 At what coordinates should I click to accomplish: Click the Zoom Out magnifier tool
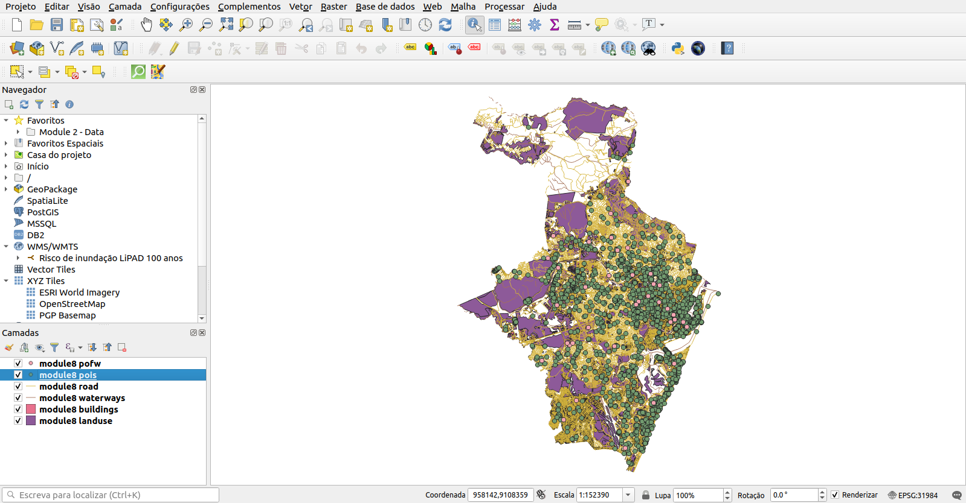coord(206,25)
